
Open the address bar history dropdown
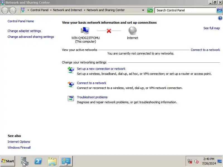143,10
